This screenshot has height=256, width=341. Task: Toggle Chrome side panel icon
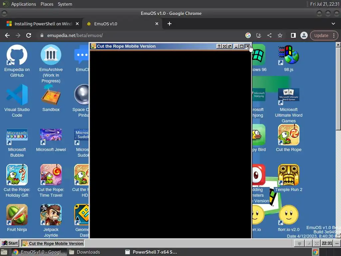[x=293, y=35]
